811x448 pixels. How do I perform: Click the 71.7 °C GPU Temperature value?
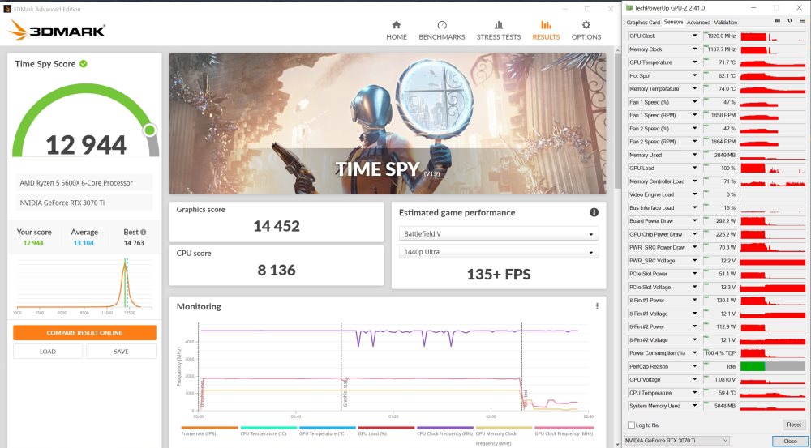click(727, 62)
